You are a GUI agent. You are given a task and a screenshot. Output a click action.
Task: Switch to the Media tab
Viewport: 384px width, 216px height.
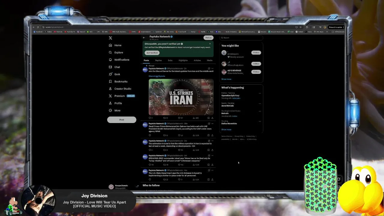pyautogui.click(x=209, y=60)
